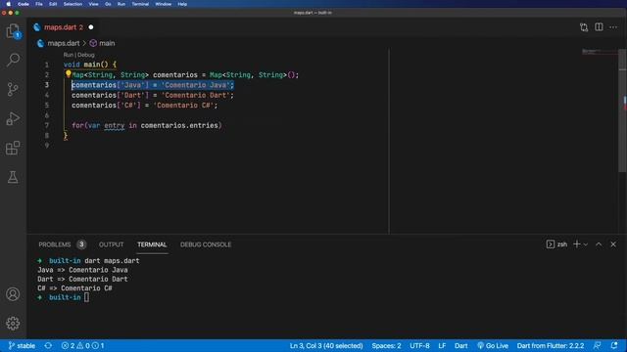The width and height of the screenshot is (627, 352).
Task: Create a new terminal with plus icon
Action: coord(577,244)
